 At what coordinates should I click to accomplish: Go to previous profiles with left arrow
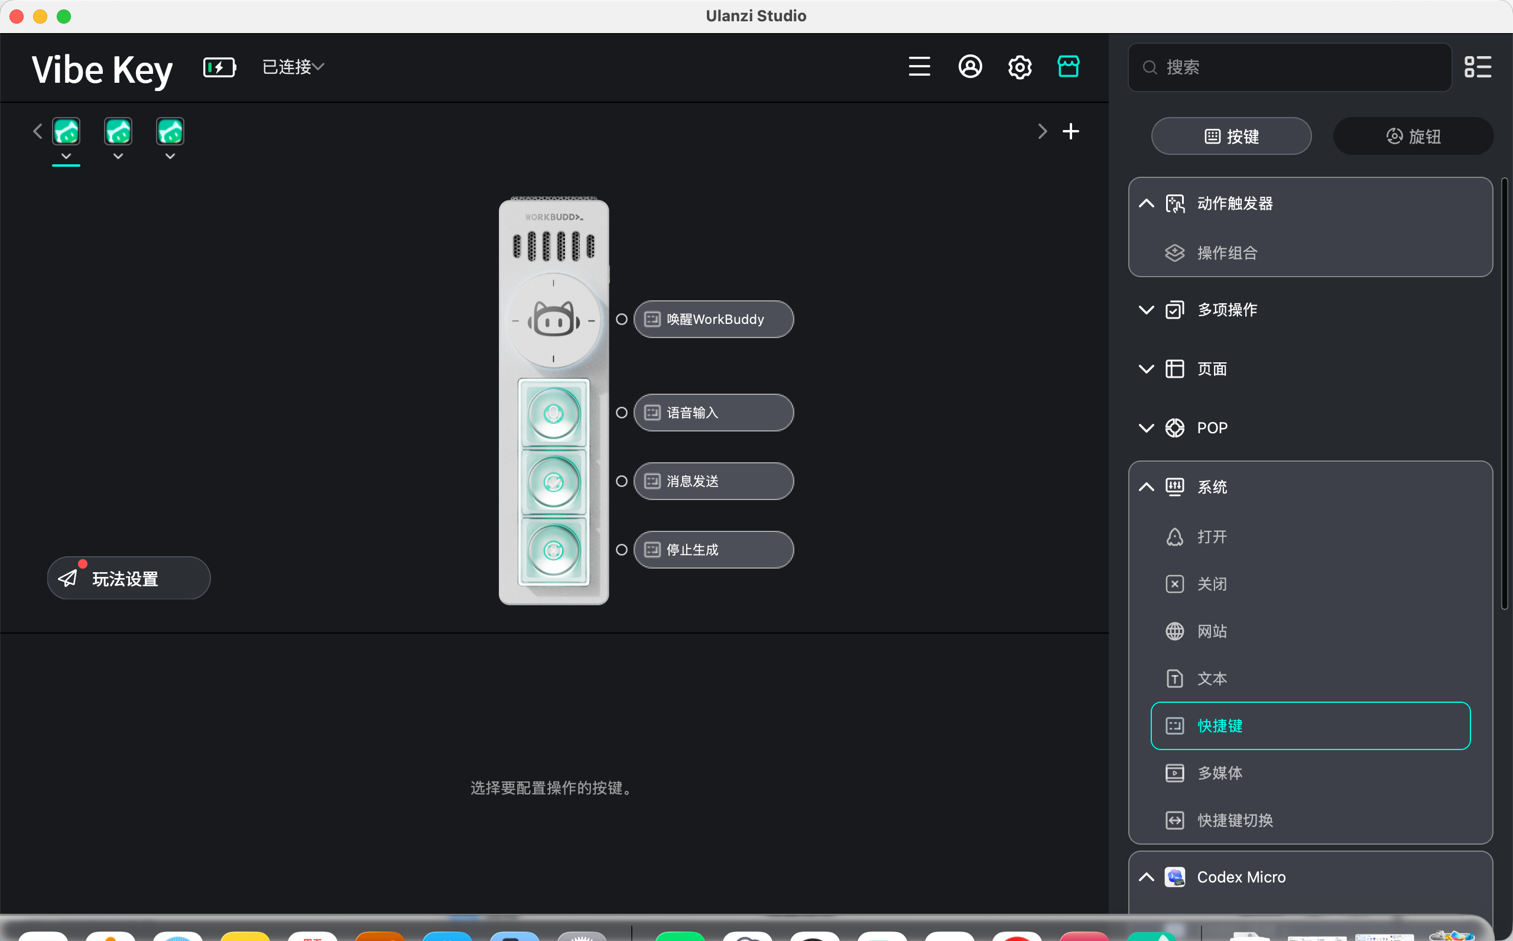coord(37,131)
